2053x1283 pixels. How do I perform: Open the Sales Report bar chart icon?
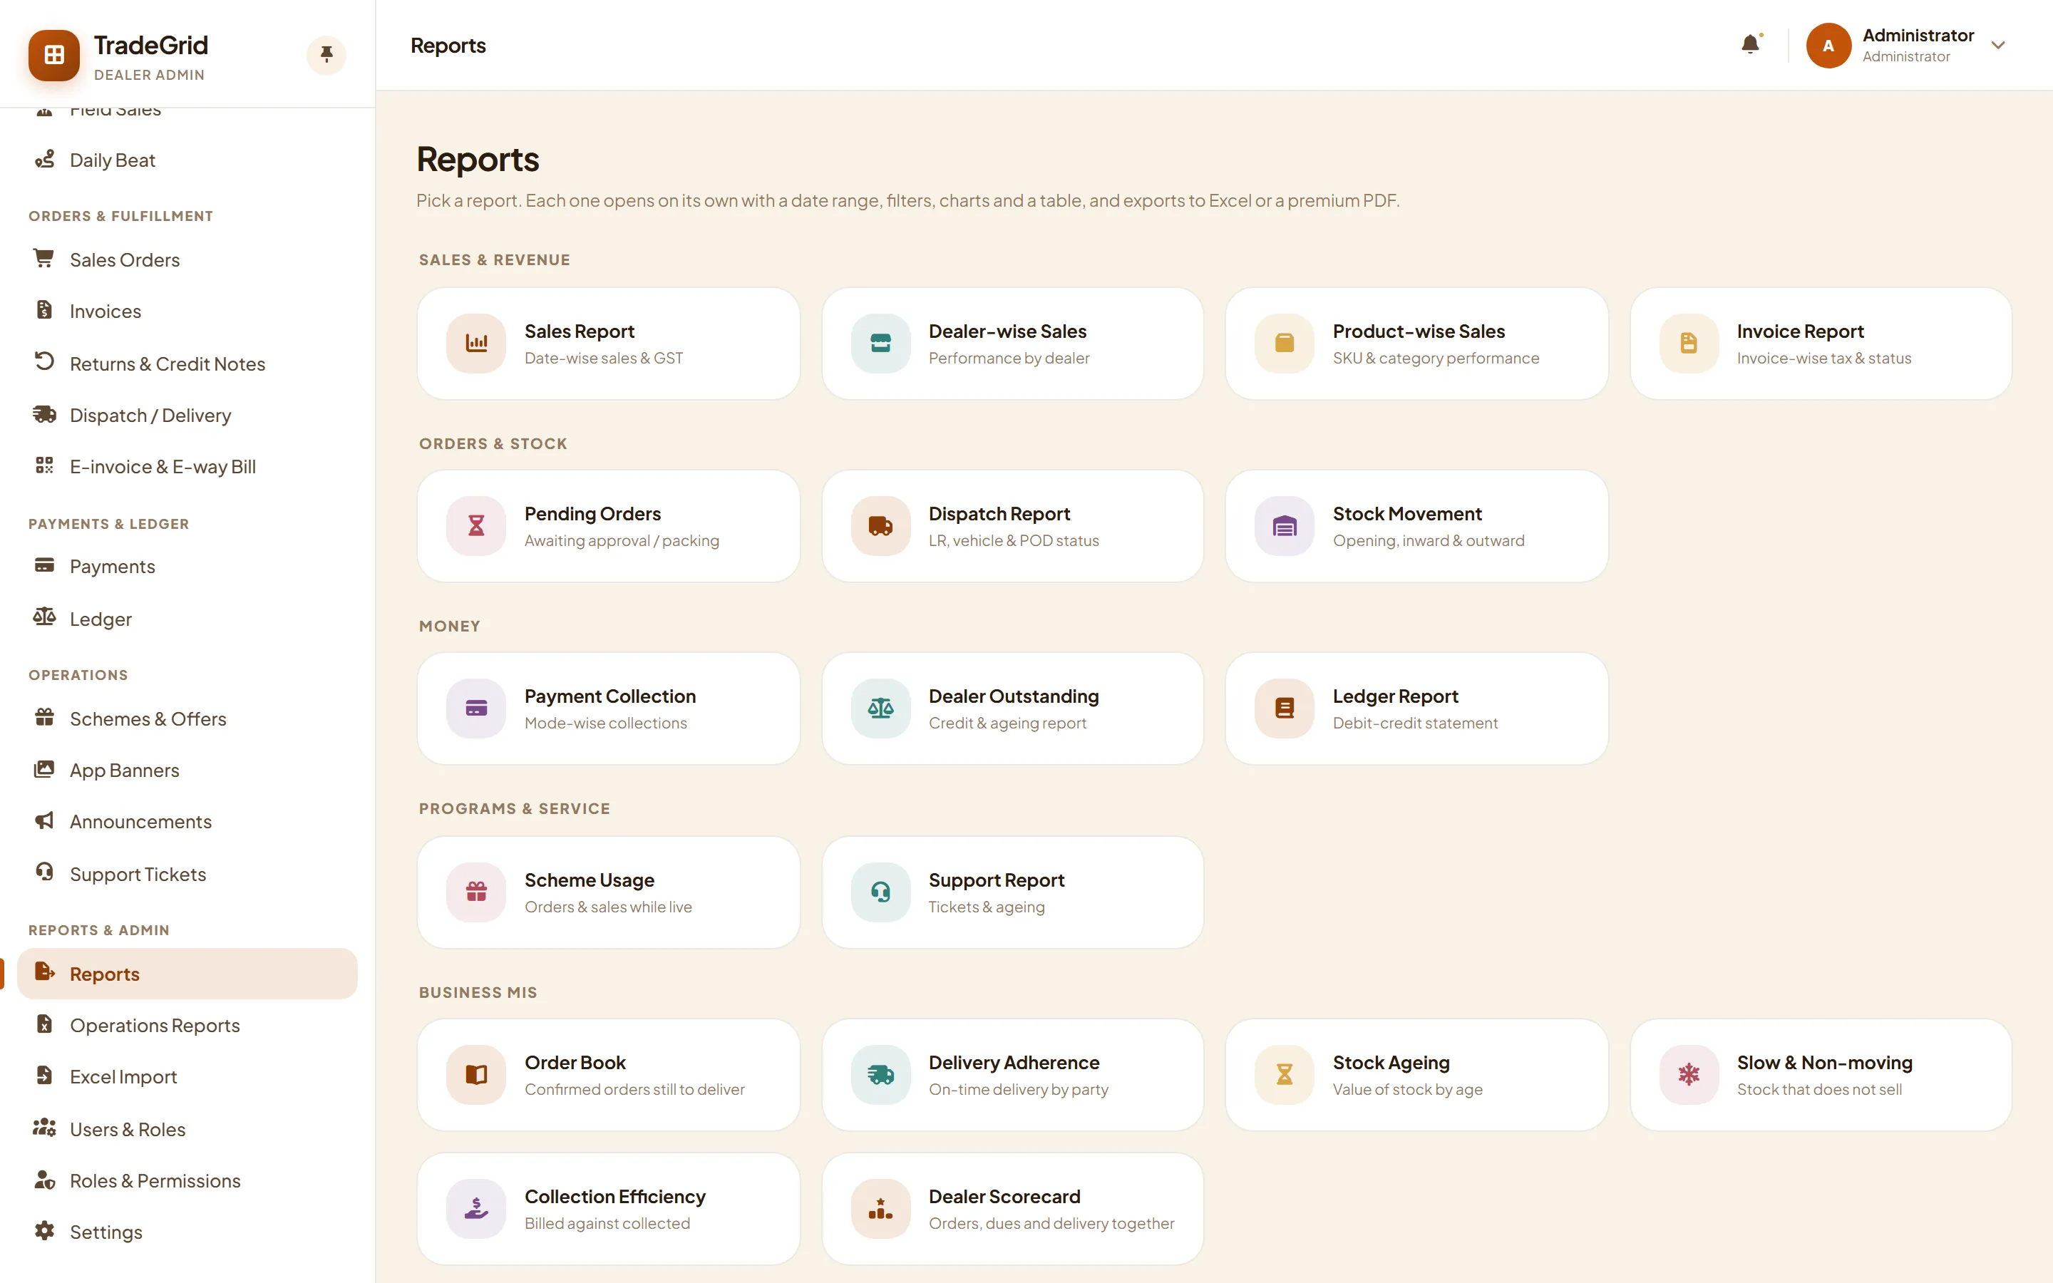(477, 343)
